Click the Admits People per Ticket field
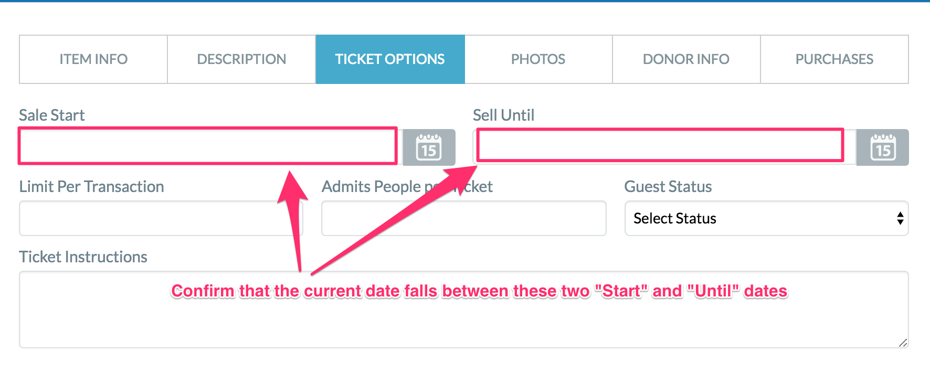The width and height of the screenshot is (930, 383). coord(464,218)
